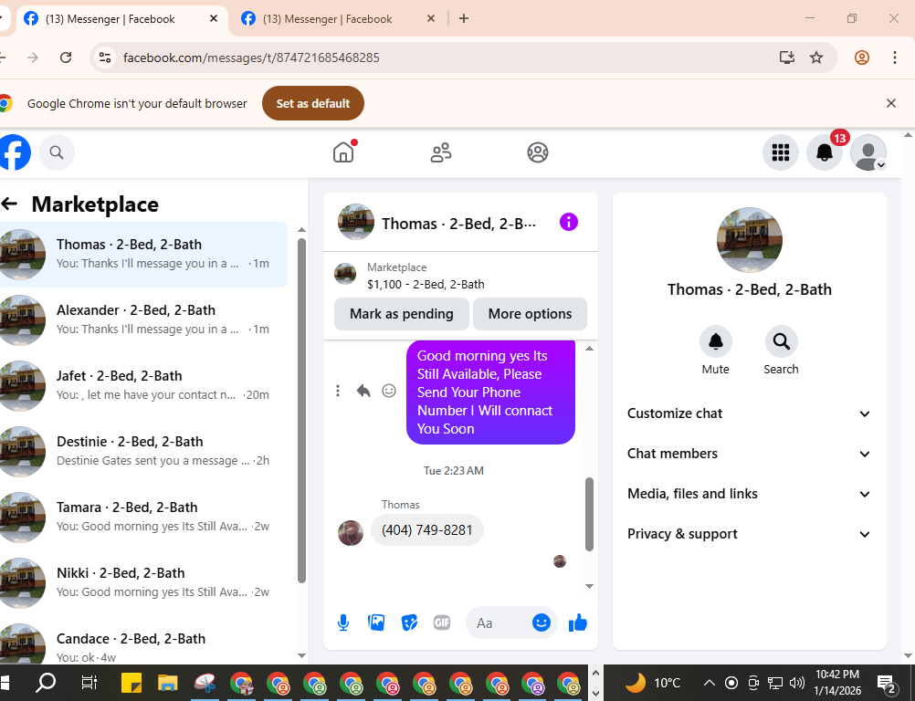This screenshot has height=701, width=915.
Task: Click Marketplace listing $1,100 - 2-Bed, 2-Bath
Action: coord(426,285)
